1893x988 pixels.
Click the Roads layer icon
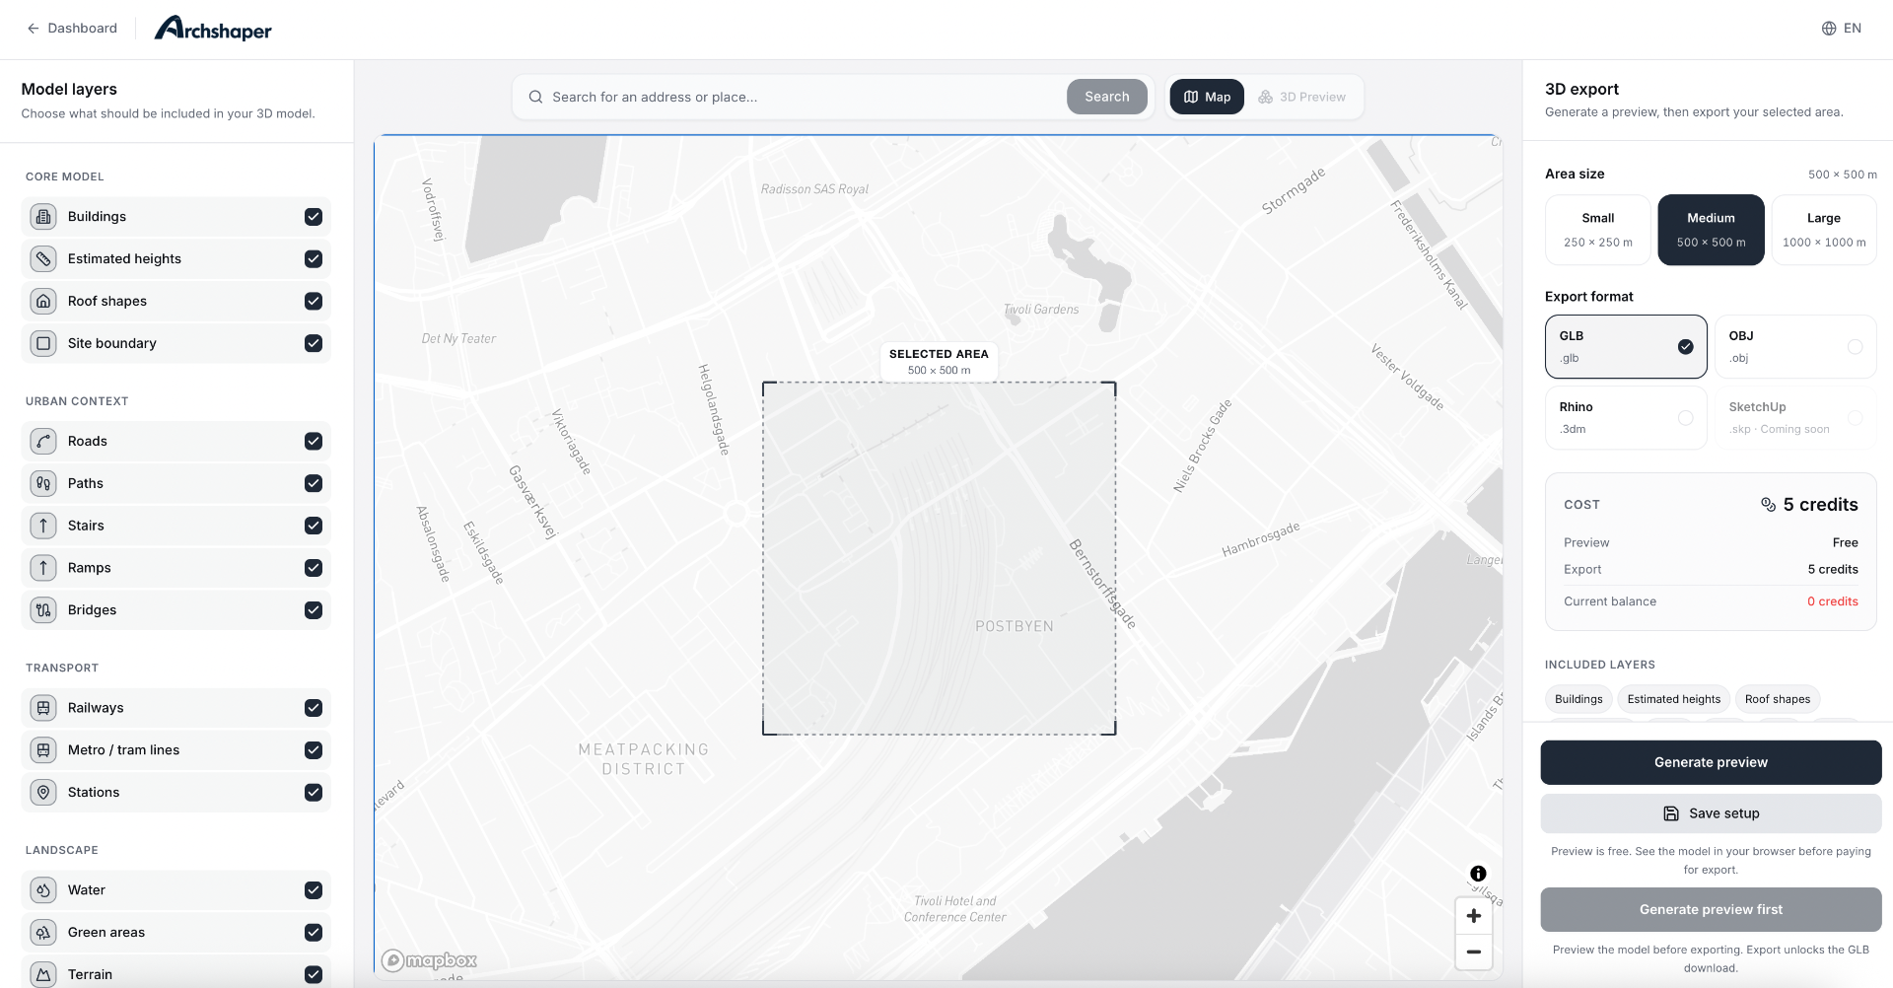[x=43, y=442]
